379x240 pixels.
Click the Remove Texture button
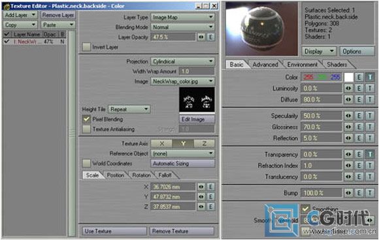(x=182, y=231)
